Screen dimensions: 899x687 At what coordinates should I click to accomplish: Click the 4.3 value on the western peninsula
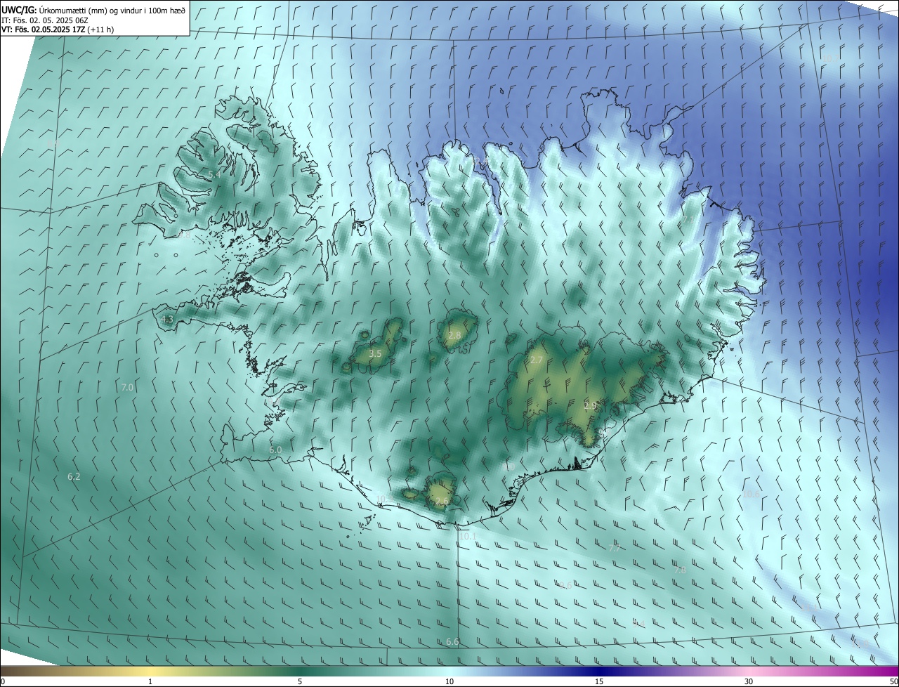(x=167, y=319)
